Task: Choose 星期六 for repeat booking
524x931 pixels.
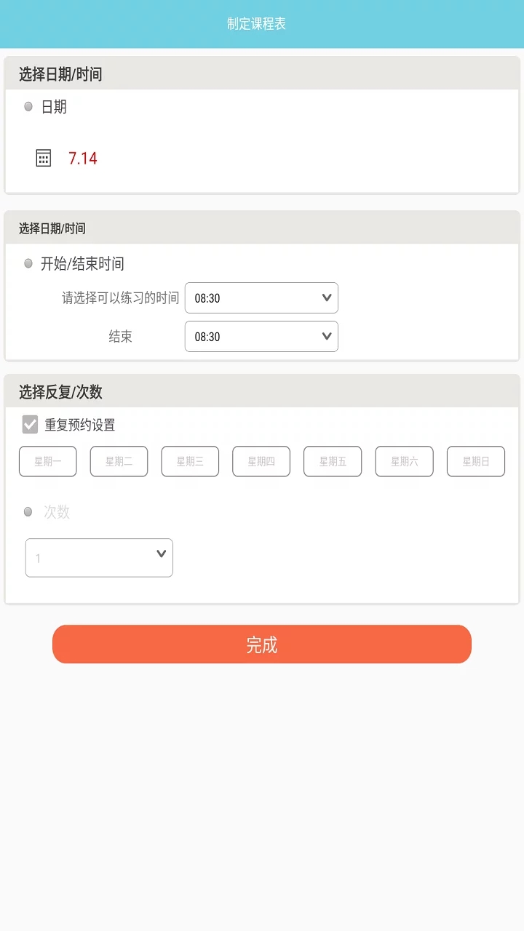Action: pyautogui.click(x=405, y=461)
